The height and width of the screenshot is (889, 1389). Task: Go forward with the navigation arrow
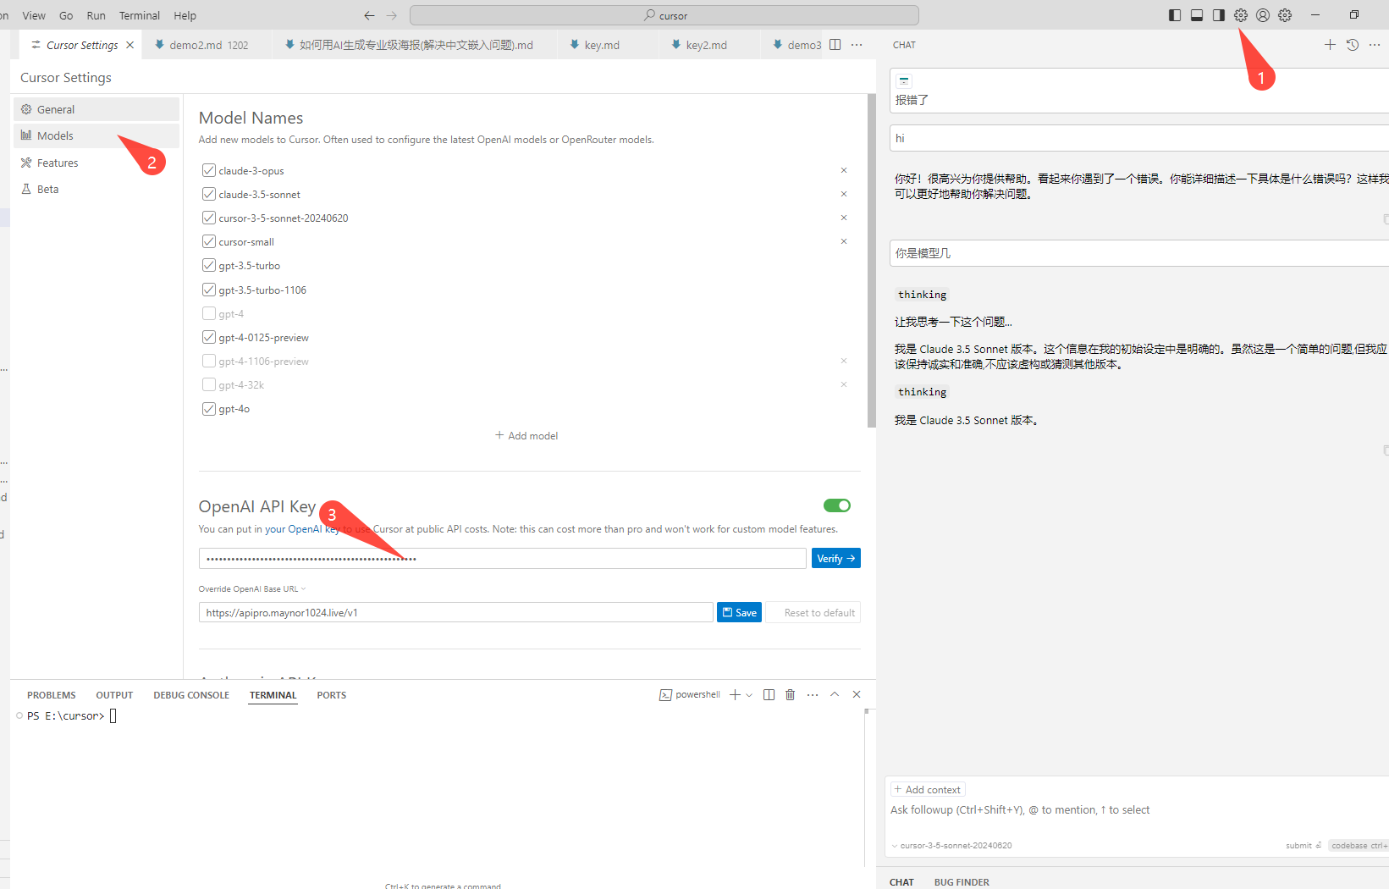click(x=391, y=15)
